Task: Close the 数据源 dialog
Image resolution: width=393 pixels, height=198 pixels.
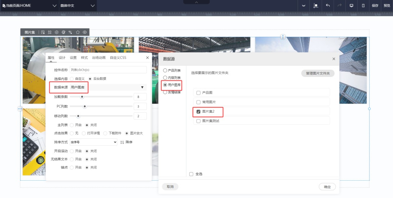Action: pyautogui.click(x=334, y=59)
